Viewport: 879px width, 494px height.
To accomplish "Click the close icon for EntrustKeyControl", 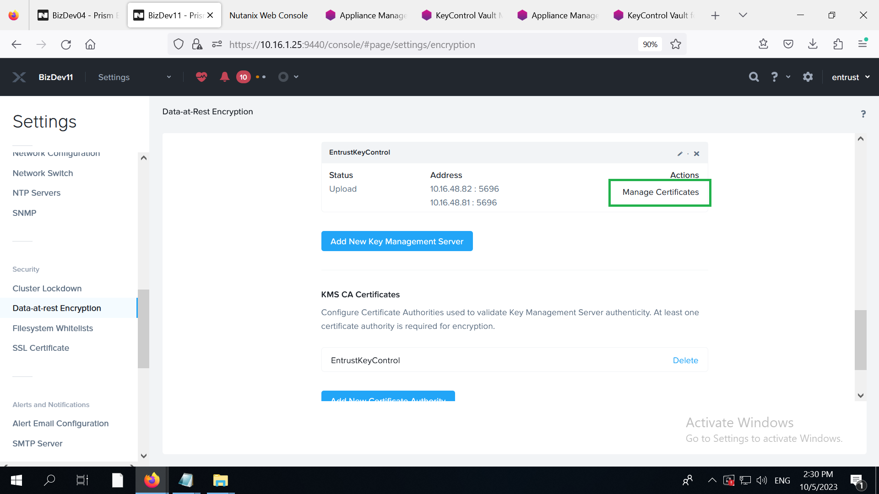I will coord(697,153).
